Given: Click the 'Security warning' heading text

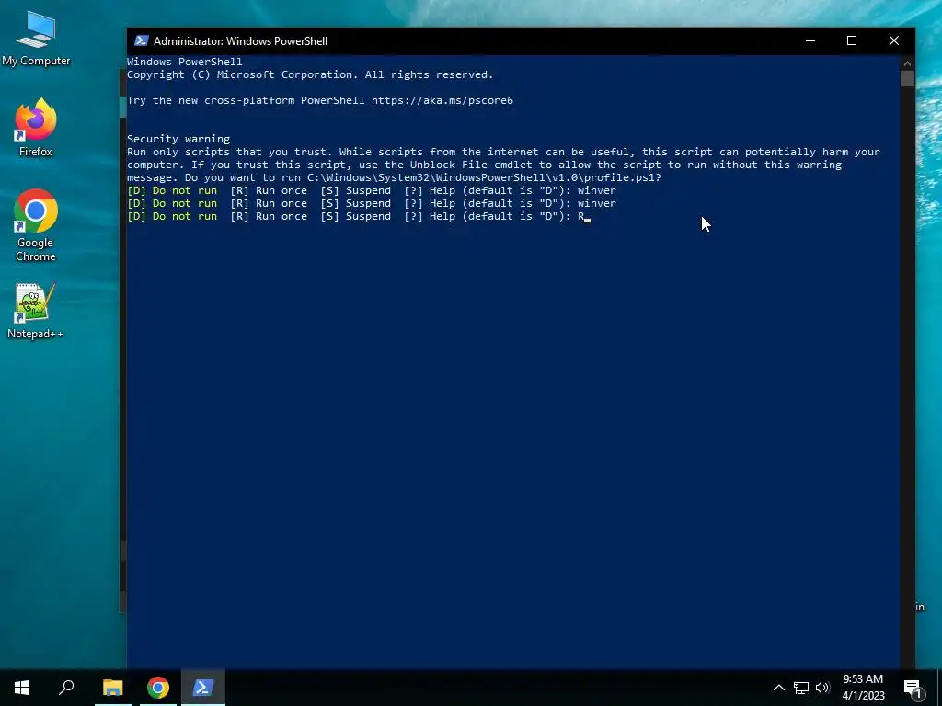Looking at the screenshot, I should tap(178, 139).
